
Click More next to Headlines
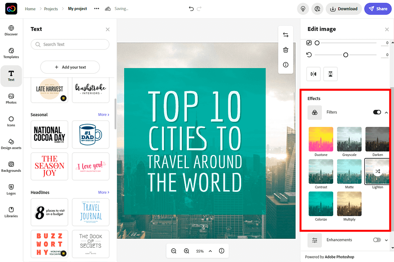(104, 192)
